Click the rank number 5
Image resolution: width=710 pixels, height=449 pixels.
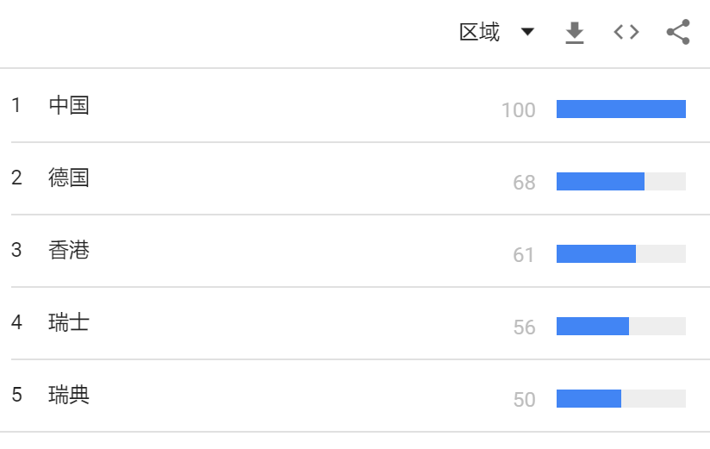pos(16,395)
